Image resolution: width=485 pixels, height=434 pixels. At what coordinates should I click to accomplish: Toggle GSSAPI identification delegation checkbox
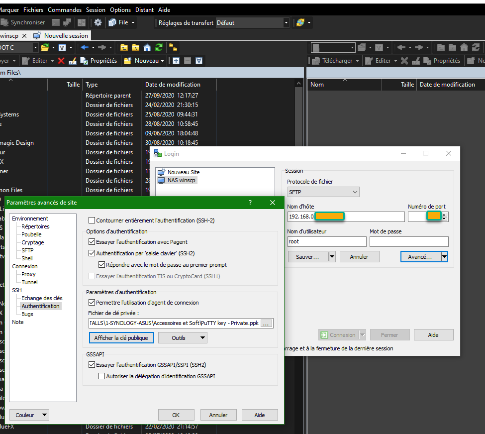click(x=101, y=377)
